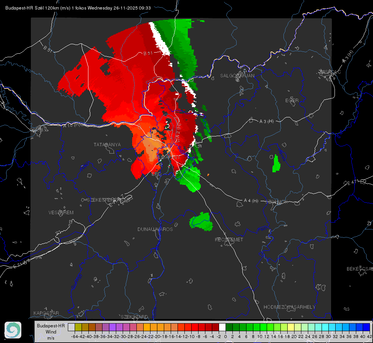Click the A 4 (H) road label
The image size is (373, 343).
tap(251, 201)
